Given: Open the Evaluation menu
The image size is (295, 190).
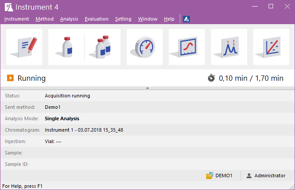Looking at the screenshot, I should tap(96, 19).
